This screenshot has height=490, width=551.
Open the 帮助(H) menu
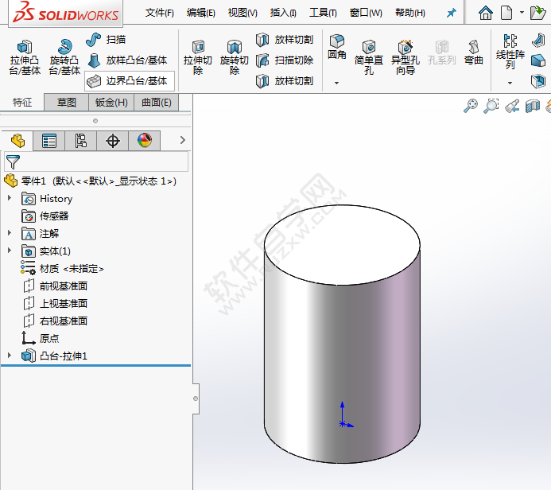pos(410,13)
